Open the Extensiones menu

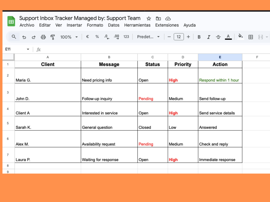[x=167, y=25]
